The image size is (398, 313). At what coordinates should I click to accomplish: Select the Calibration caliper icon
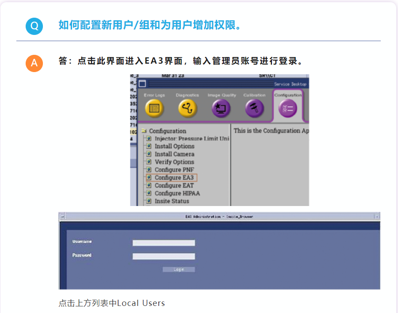[x=254, y=108]
